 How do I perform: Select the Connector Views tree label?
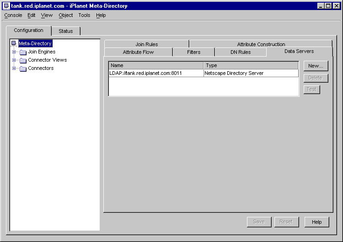pyautogui.click(x=48, y=60)
